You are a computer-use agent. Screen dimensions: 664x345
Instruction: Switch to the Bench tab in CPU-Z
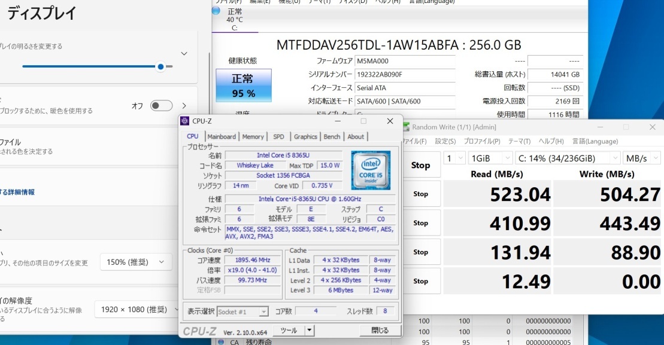point(332,136)
